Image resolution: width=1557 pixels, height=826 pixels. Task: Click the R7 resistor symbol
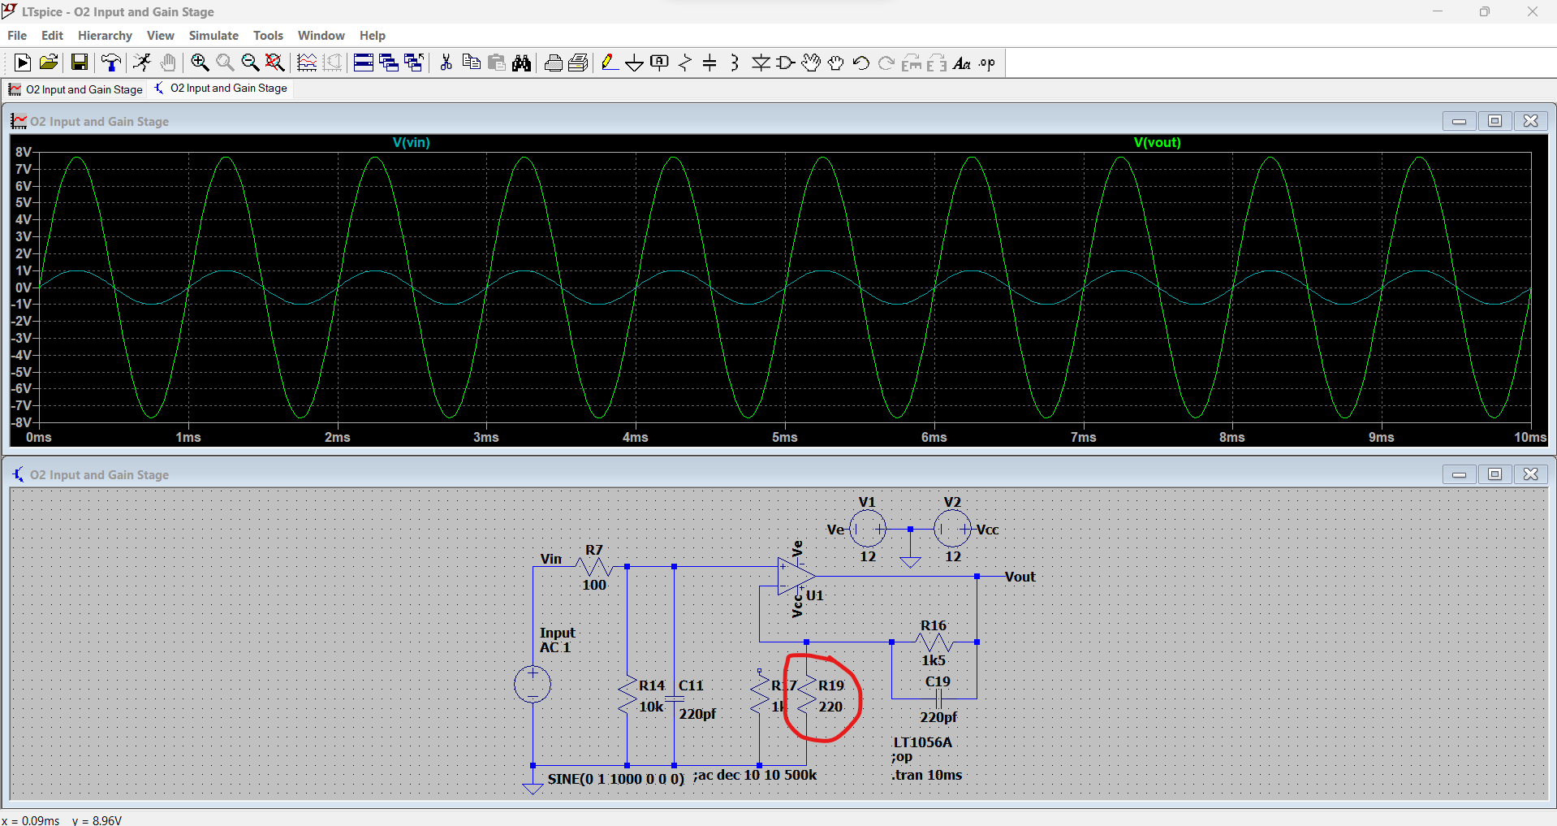point(594,566)
